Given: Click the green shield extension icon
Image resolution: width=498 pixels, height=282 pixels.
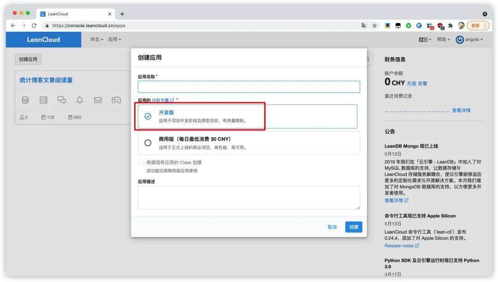Looking at the screenshot, I should click(409, 26).
